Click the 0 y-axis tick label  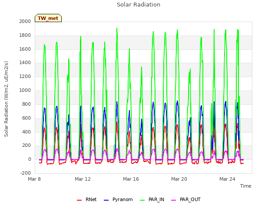click(x=30, y=159)
